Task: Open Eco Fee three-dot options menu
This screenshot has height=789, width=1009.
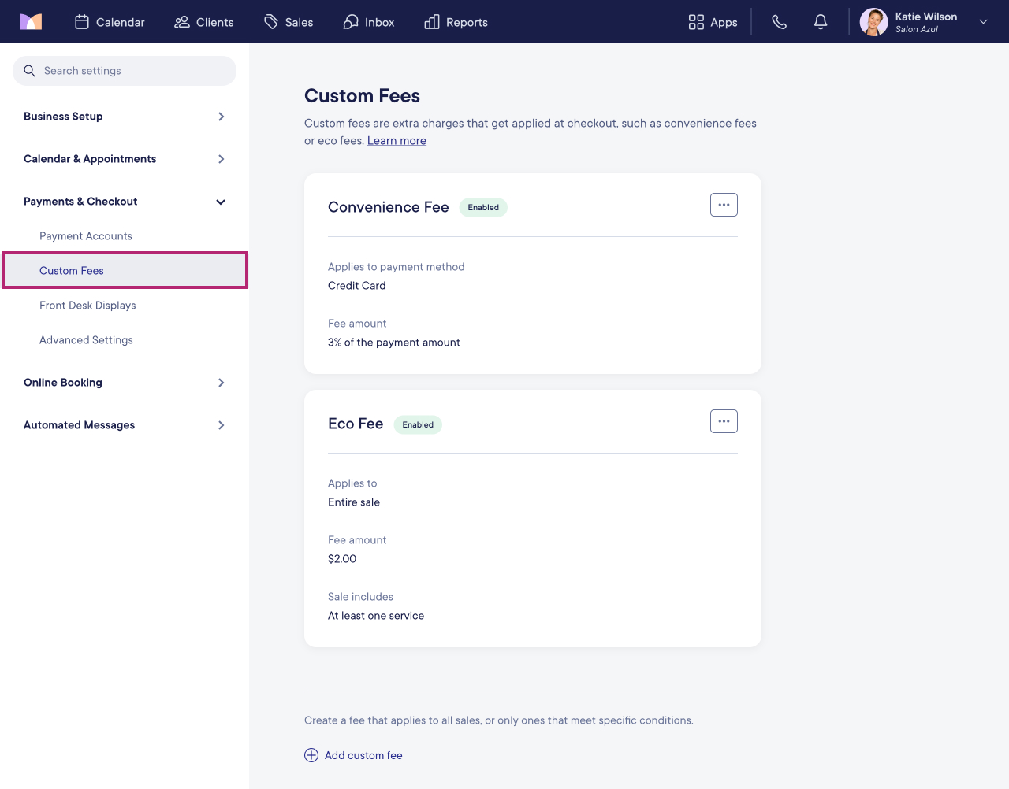Action: tap(724, 421)
